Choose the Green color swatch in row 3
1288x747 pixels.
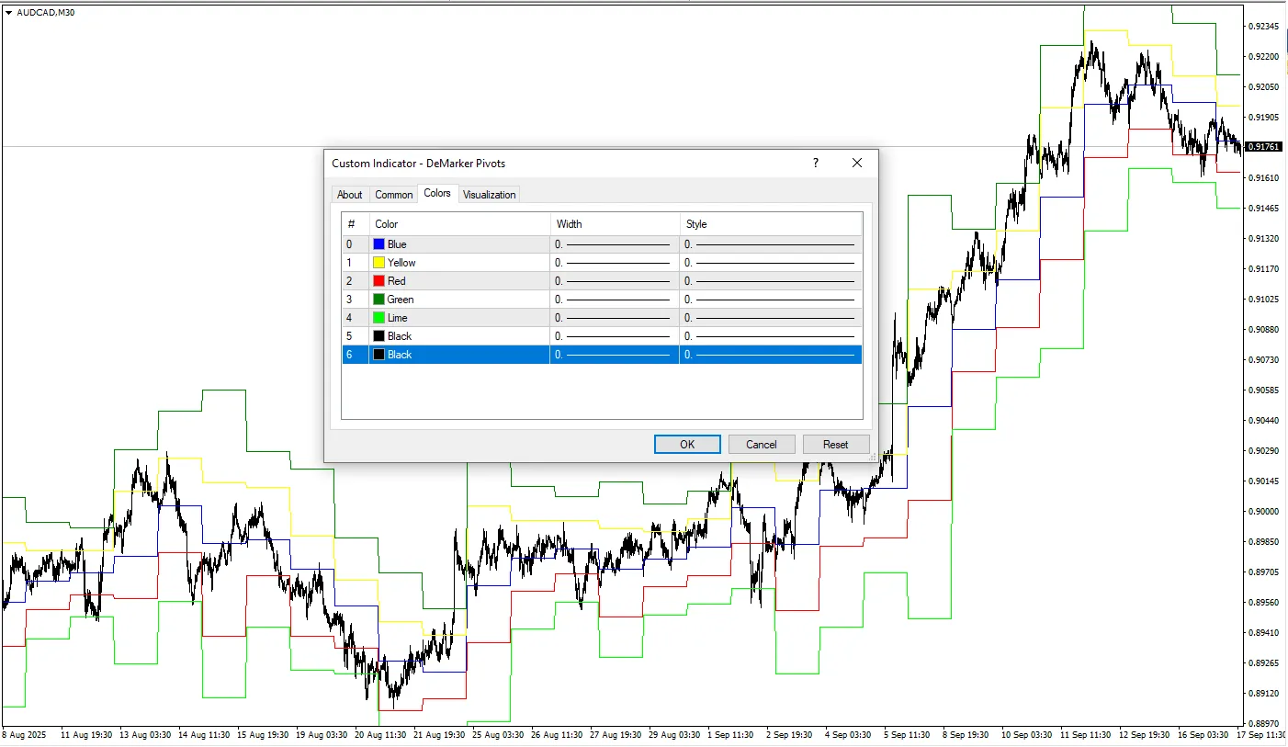pyautogui.click(x=378, y=300)
